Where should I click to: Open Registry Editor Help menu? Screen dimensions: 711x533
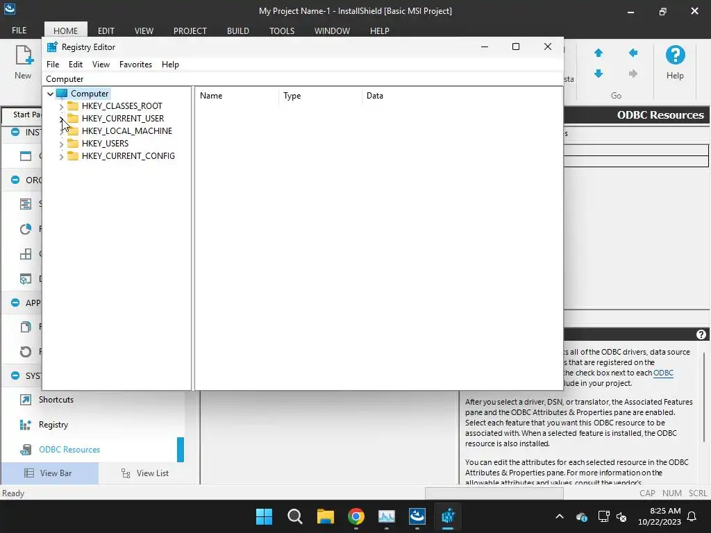[170, 65]
